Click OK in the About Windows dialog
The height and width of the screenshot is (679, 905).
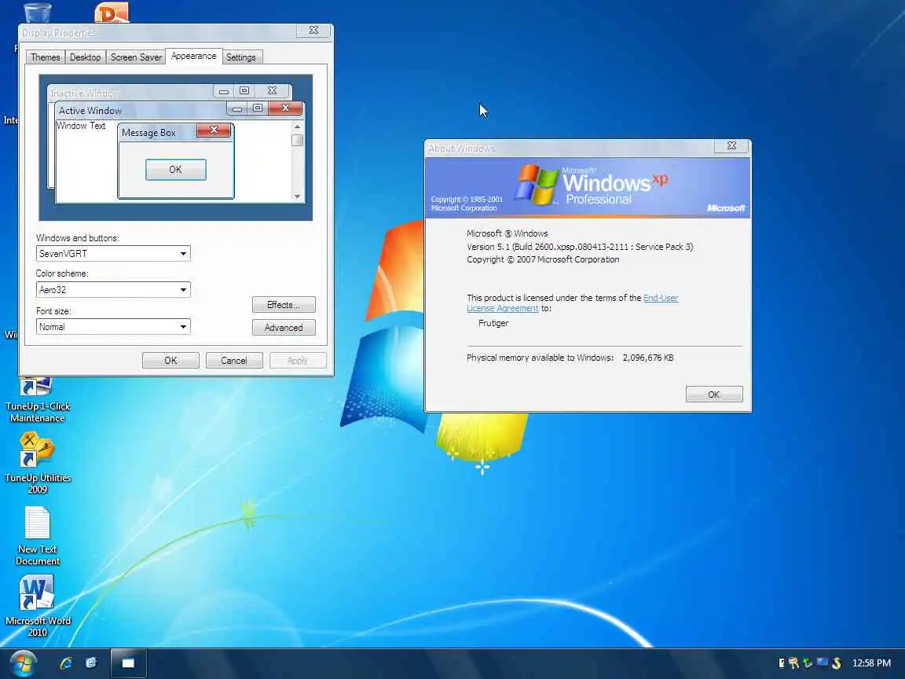[x=714, y=395]
